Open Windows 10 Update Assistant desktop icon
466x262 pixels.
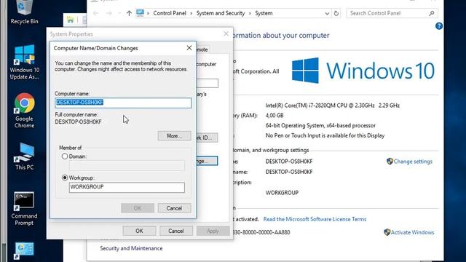[24, 62]
